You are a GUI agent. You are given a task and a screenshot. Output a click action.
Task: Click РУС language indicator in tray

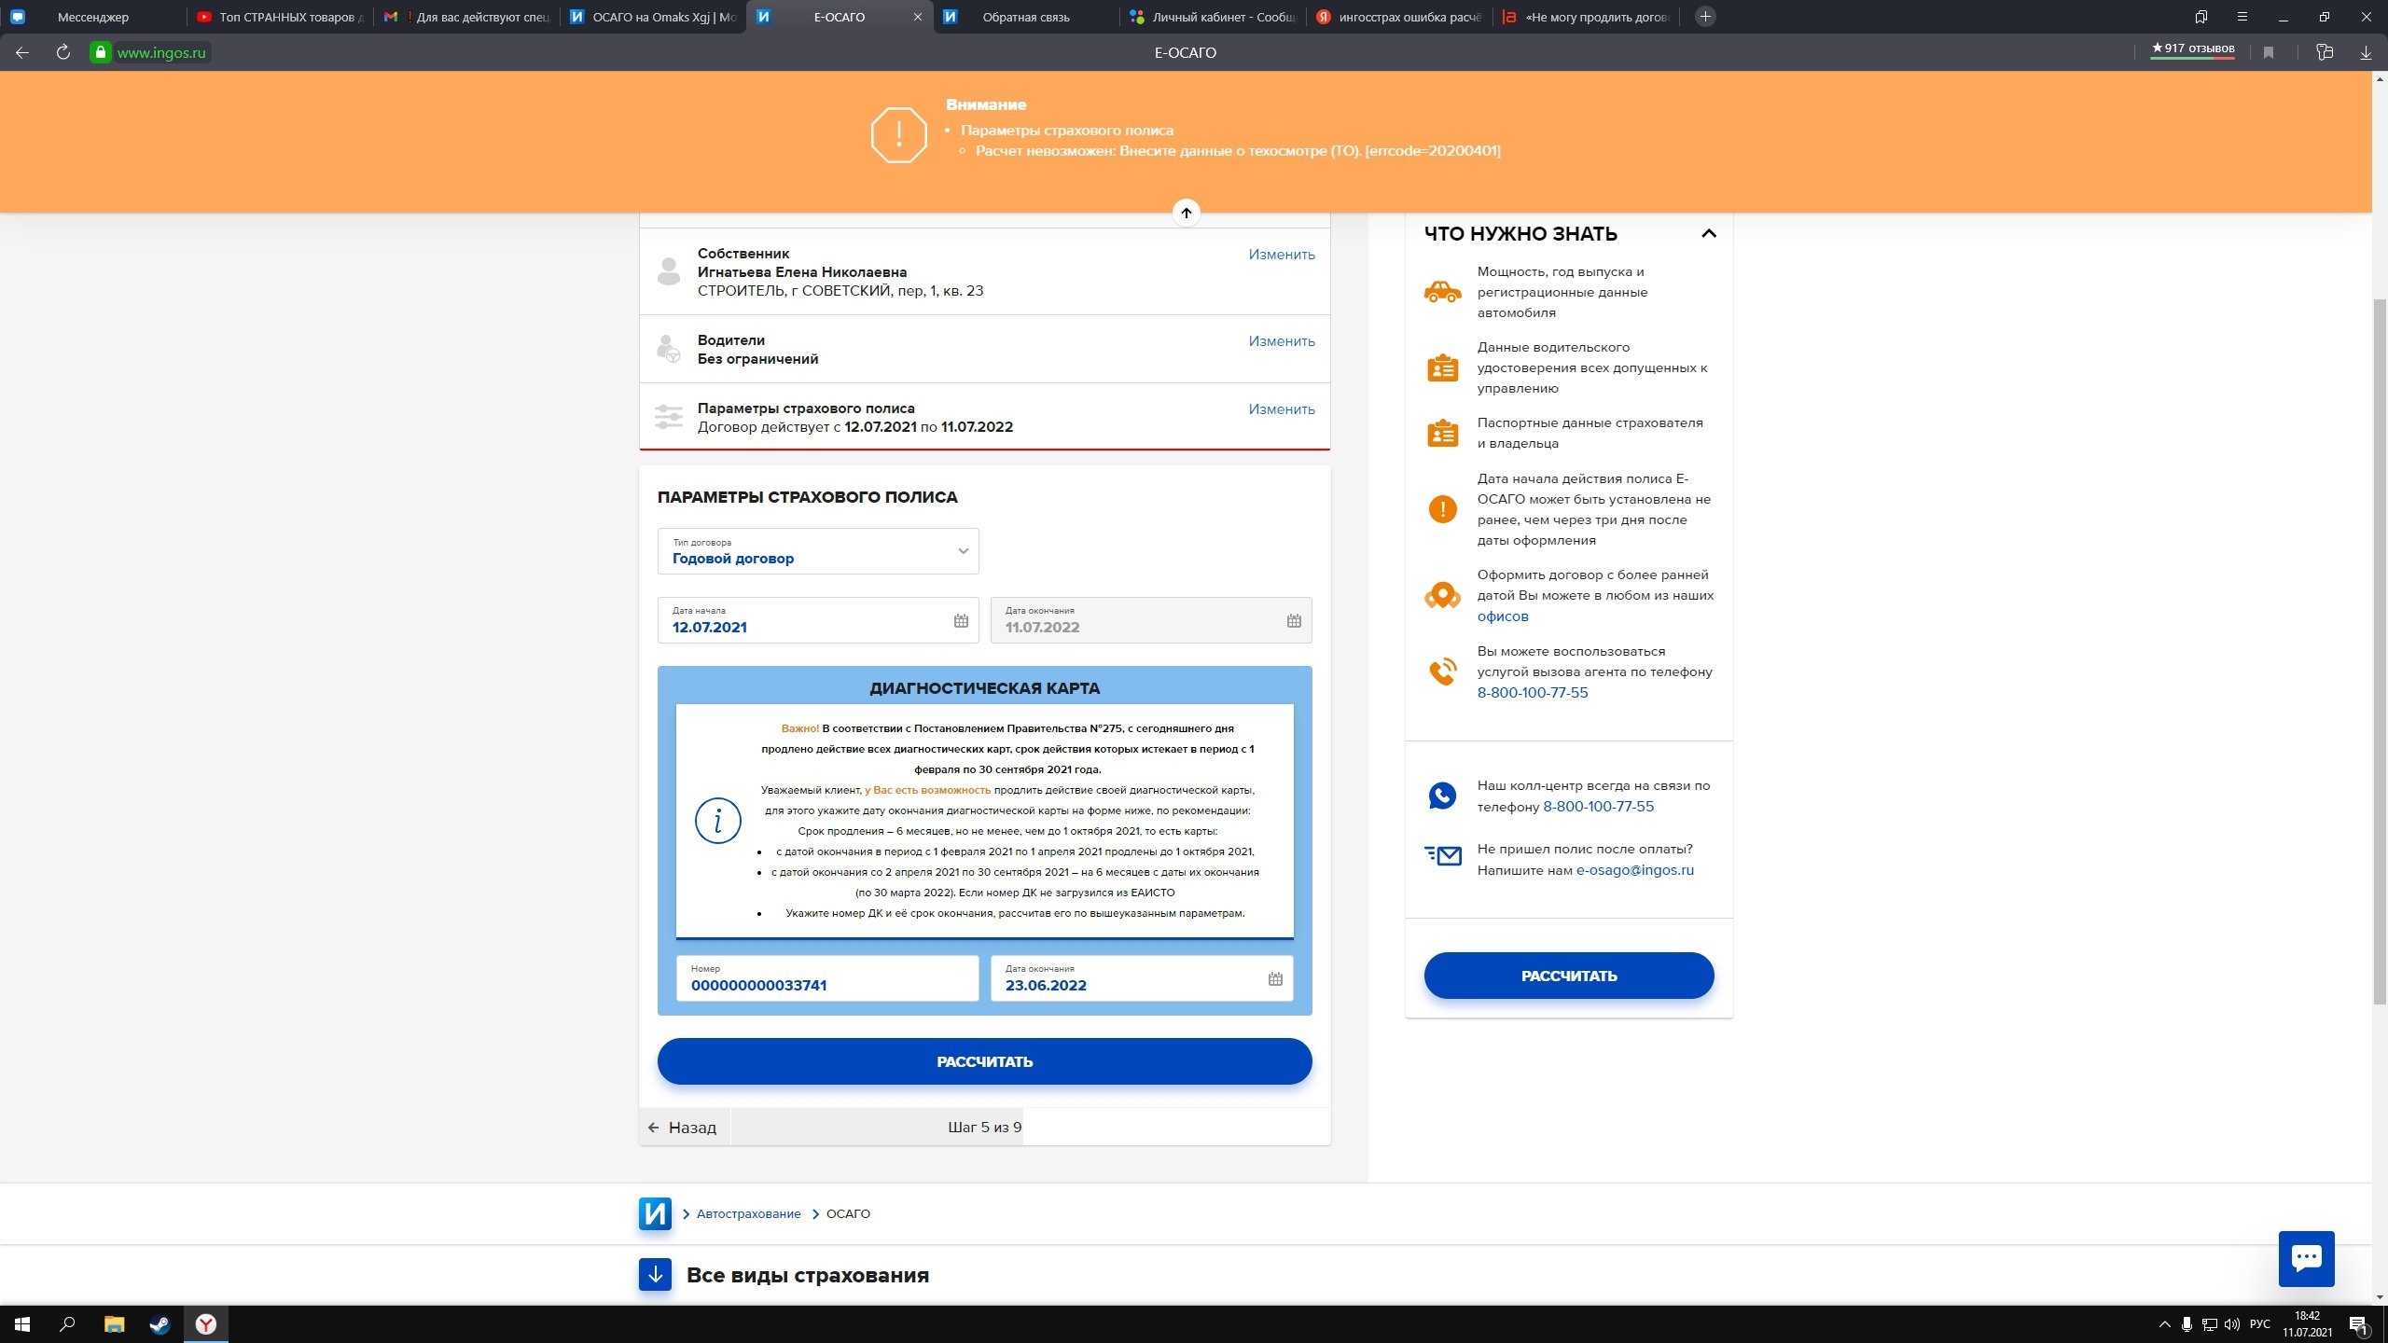pos(2260,1324)
